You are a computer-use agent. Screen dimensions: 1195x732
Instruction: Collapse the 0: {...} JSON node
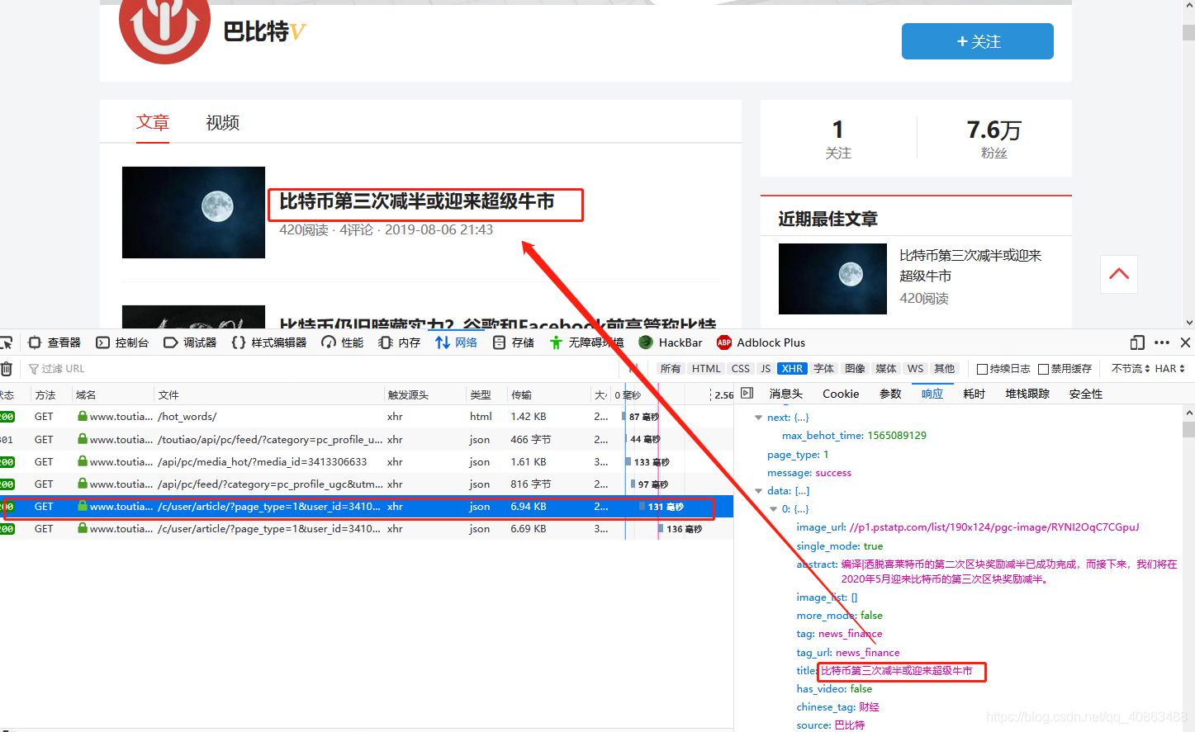pos(773,509)
